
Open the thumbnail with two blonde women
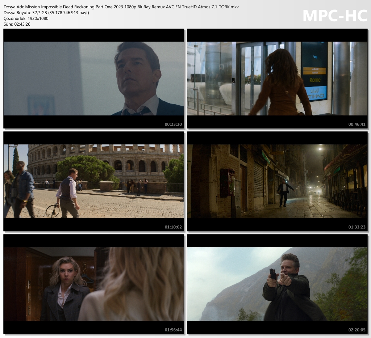tap(93, 284)
